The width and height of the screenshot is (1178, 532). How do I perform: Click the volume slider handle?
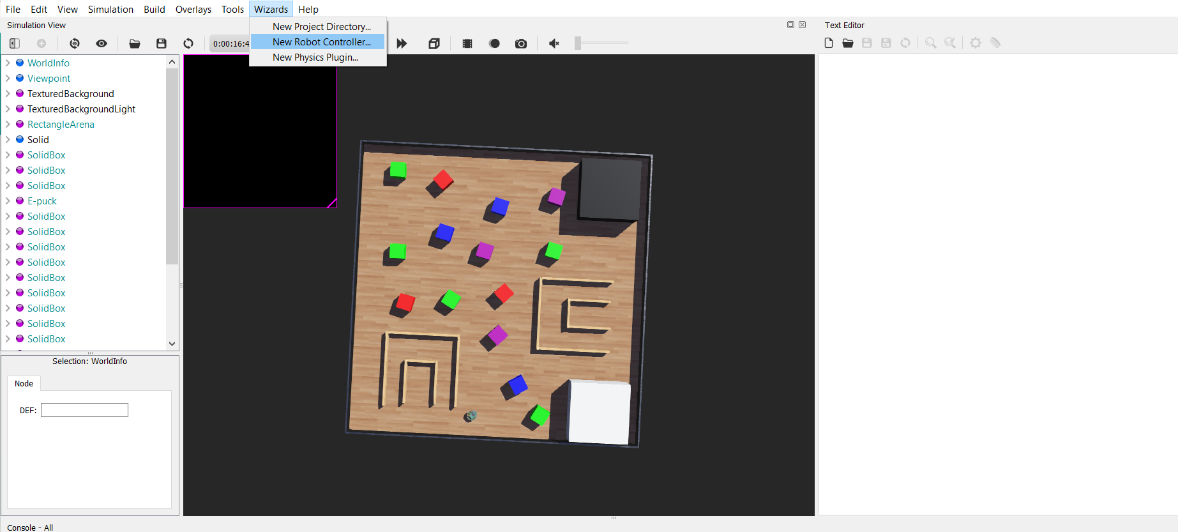pyautogui.click(x=578, y=43)
